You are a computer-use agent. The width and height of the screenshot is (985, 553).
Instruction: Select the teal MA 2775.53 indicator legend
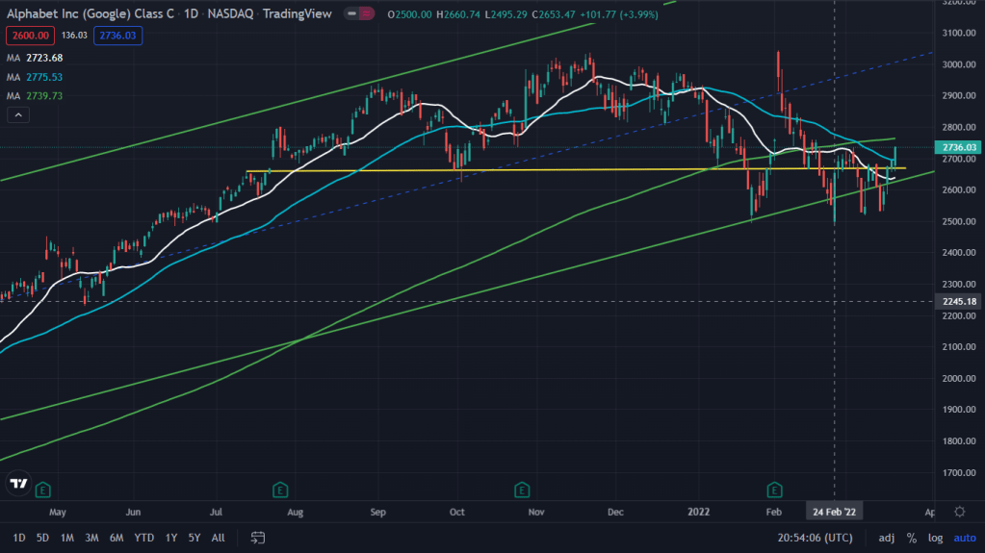coord(36,76)
